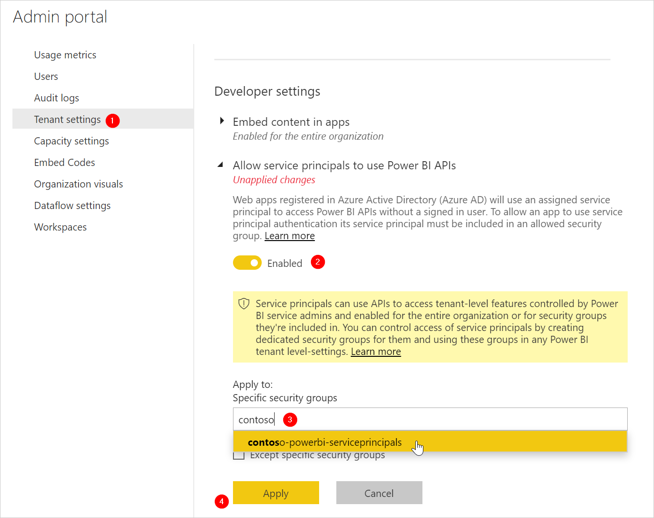Click Unapplied changes status text
Image resolution: width=654 pixels, height=518 pixels.
tap(274, 180)
